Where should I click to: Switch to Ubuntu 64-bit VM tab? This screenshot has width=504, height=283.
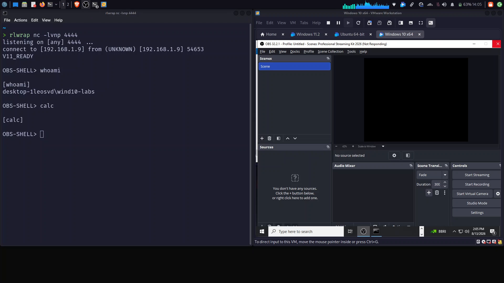coord(352,34)
